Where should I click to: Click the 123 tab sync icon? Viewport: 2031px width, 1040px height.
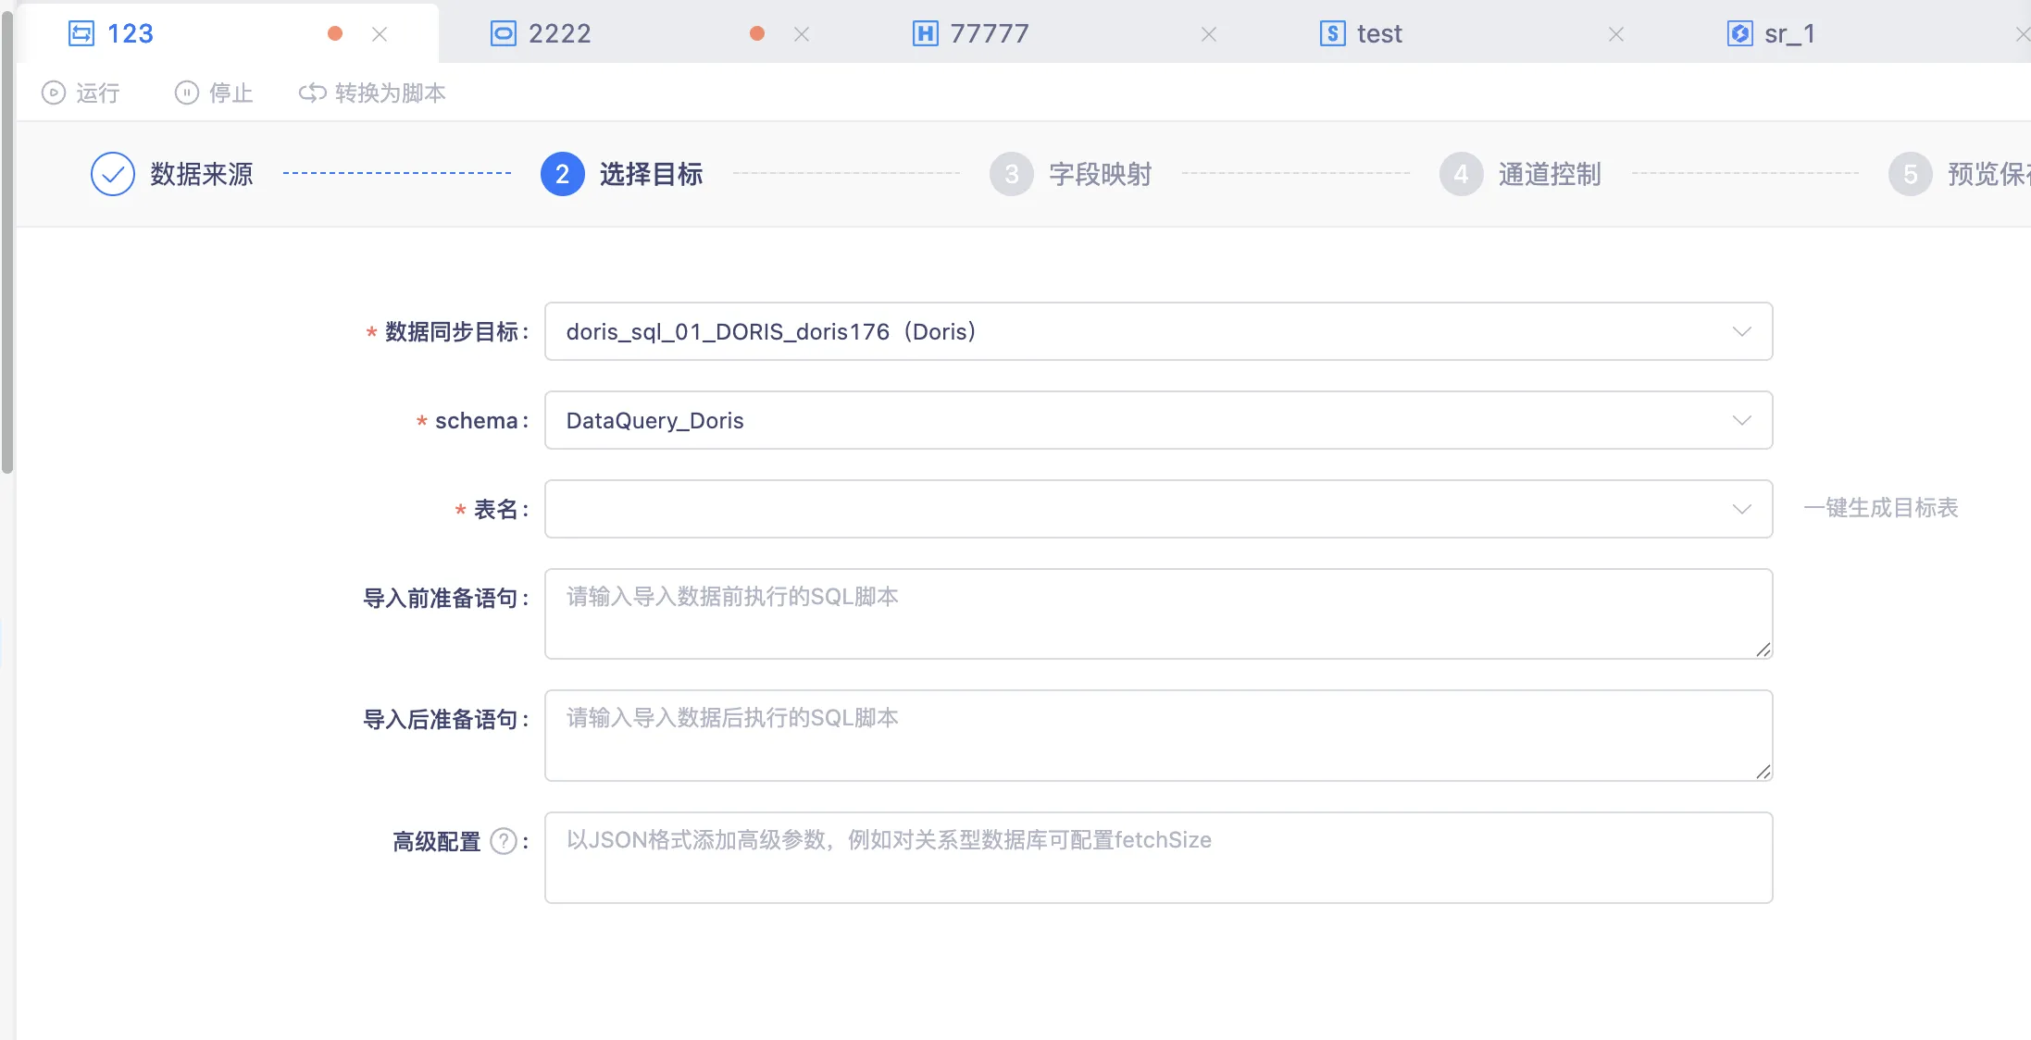[81, 34]
